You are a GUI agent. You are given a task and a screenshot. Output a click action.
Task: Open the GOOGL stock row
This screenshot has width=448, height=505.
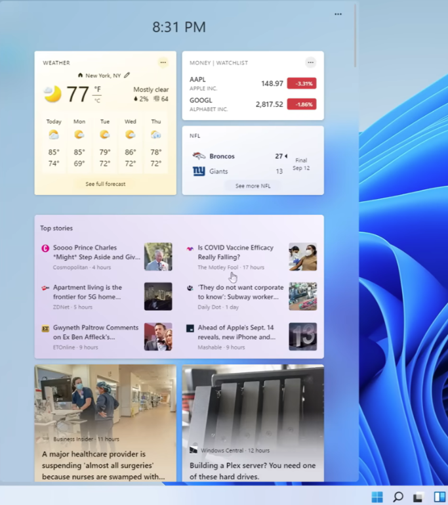(253, 104)
